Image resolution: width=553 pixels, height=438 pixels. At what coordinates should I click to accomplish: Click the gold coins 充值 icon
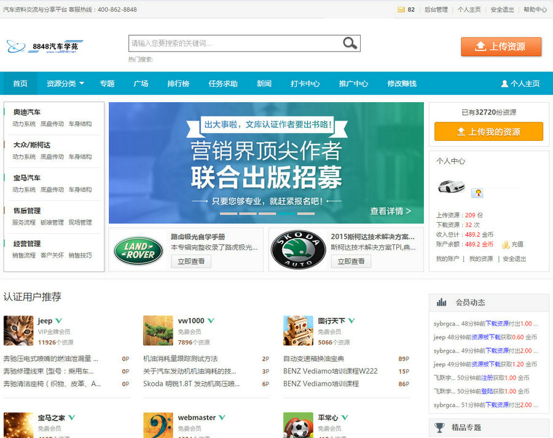(506, 244)
